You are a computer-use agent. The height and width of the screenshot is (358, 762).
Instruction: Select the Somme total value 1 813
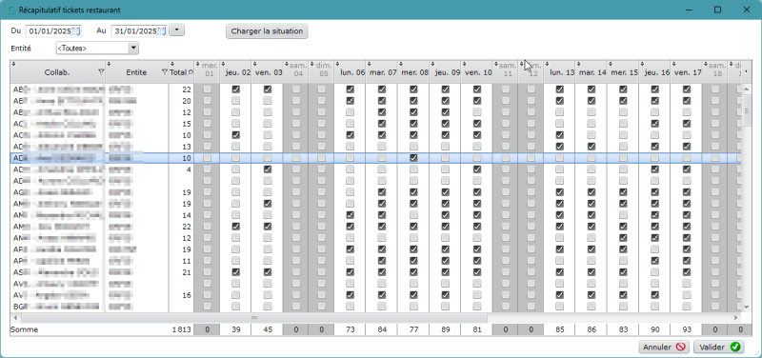(x=181, y=329)
